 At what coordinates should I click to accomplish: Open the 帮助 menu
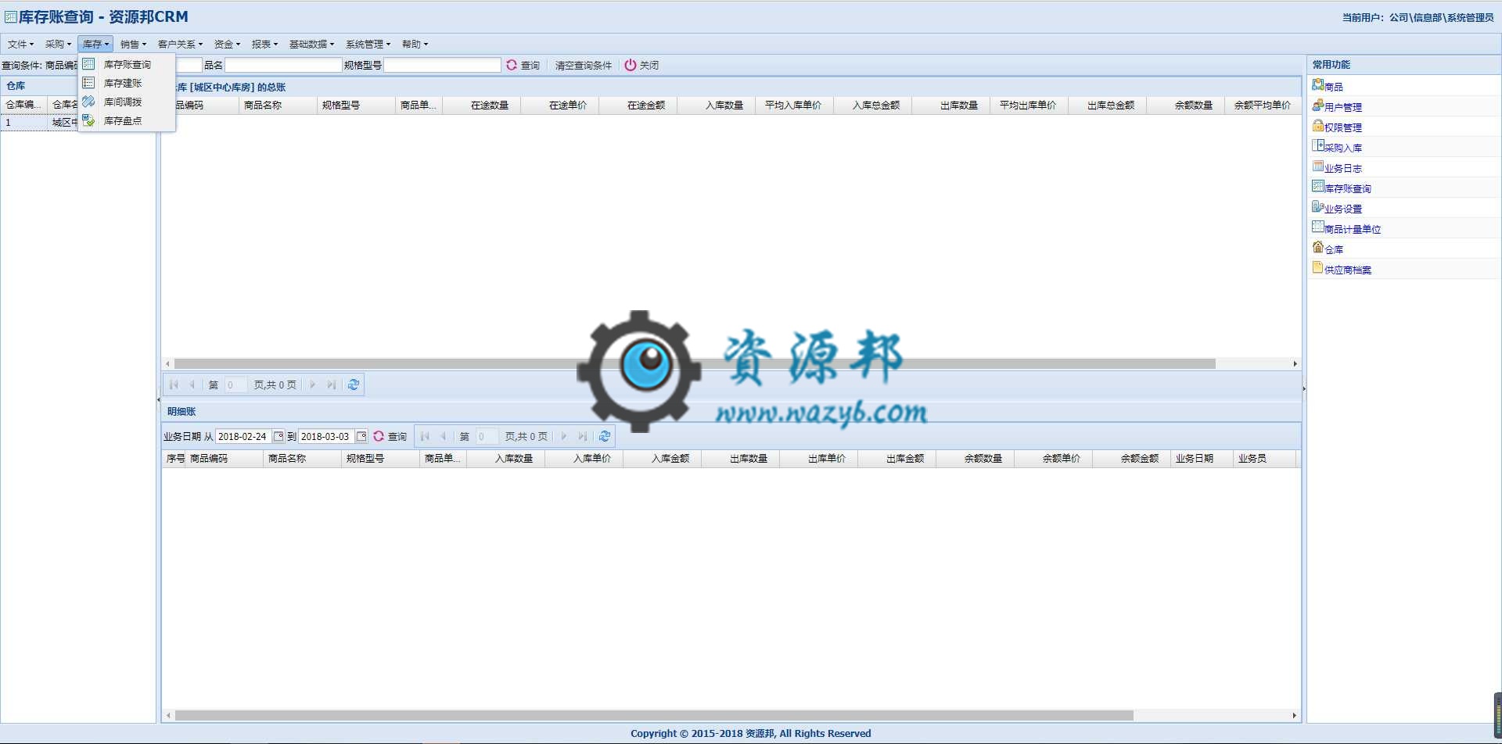[415, 44]
